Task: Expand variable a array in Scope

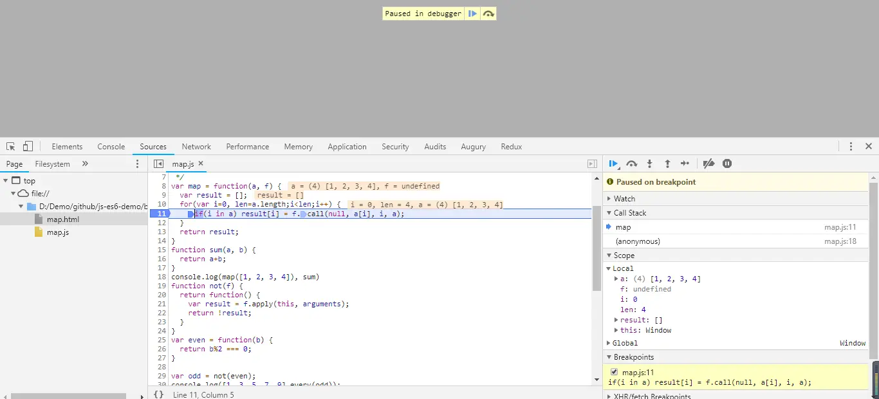Action: point(616,279)
